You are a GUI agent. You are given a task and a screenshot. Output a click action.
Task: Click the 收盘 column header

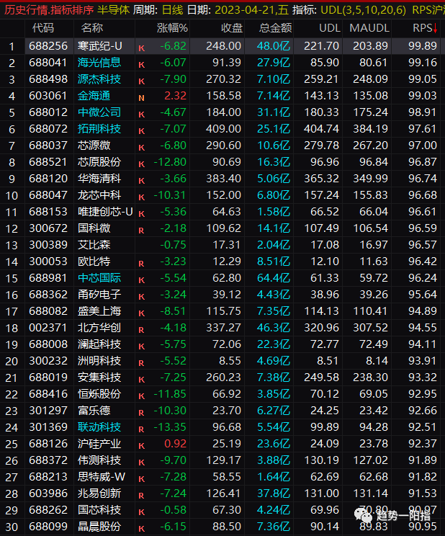point(232,28)
